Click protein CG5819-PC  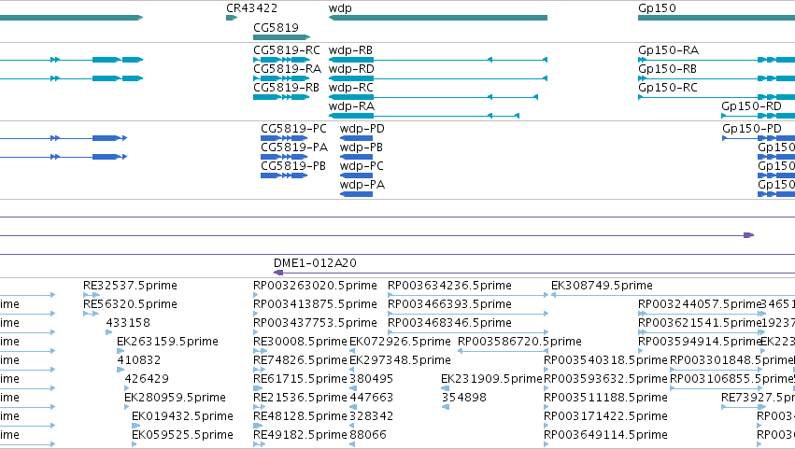[x=284, y=138]
